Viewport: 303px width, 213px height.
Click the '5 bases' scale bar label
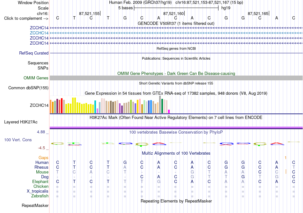[x=125, y=8]
